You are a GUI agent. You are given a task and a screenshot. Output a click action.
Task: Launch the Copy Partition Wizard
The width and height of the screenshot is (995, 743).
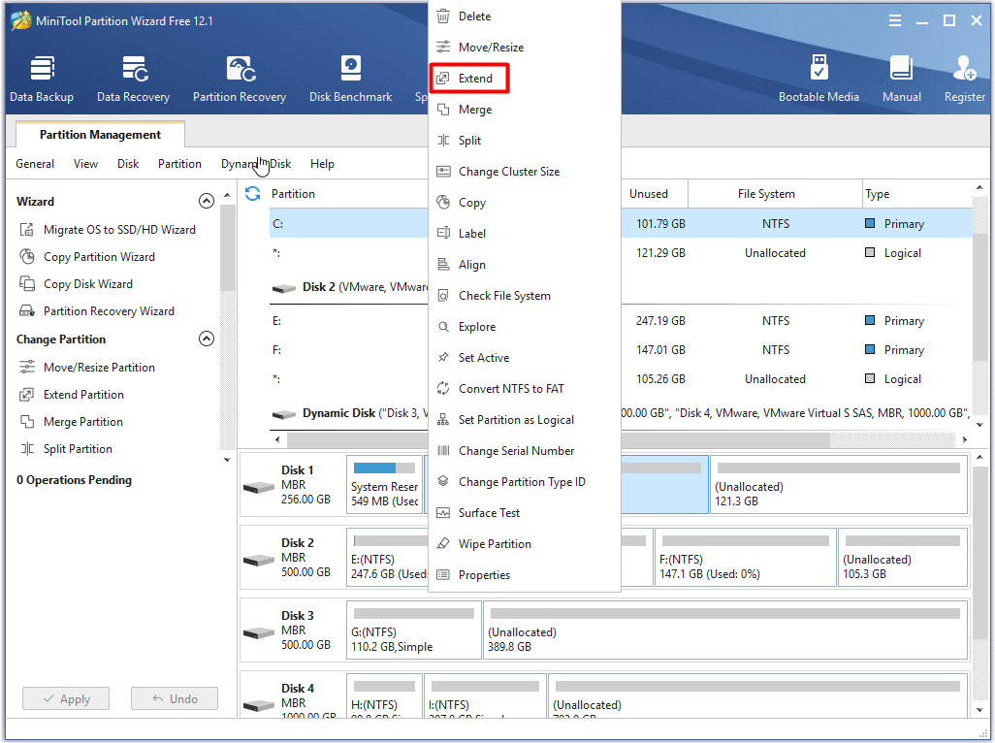coord(87,257)
